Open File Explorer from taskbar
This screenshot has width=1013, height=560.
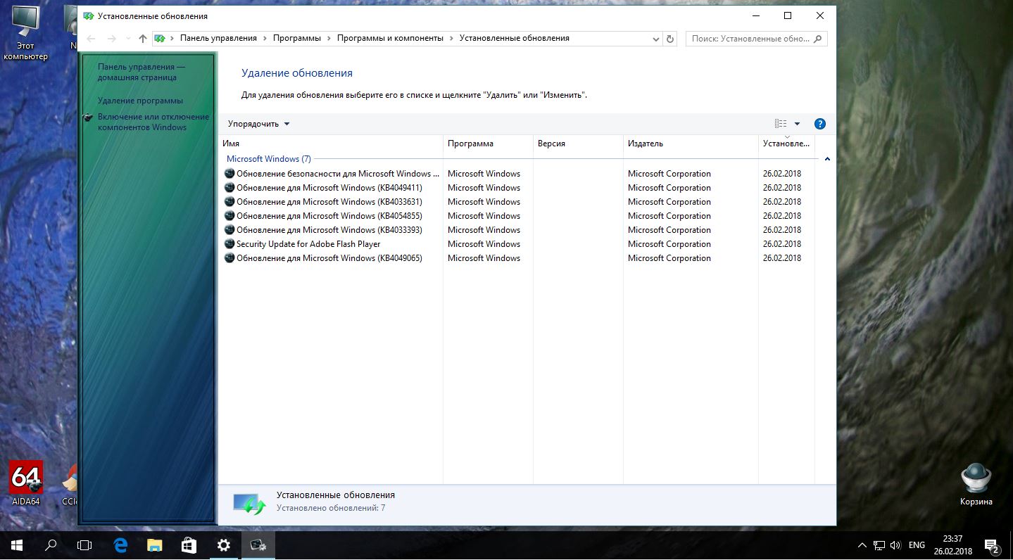155,545
